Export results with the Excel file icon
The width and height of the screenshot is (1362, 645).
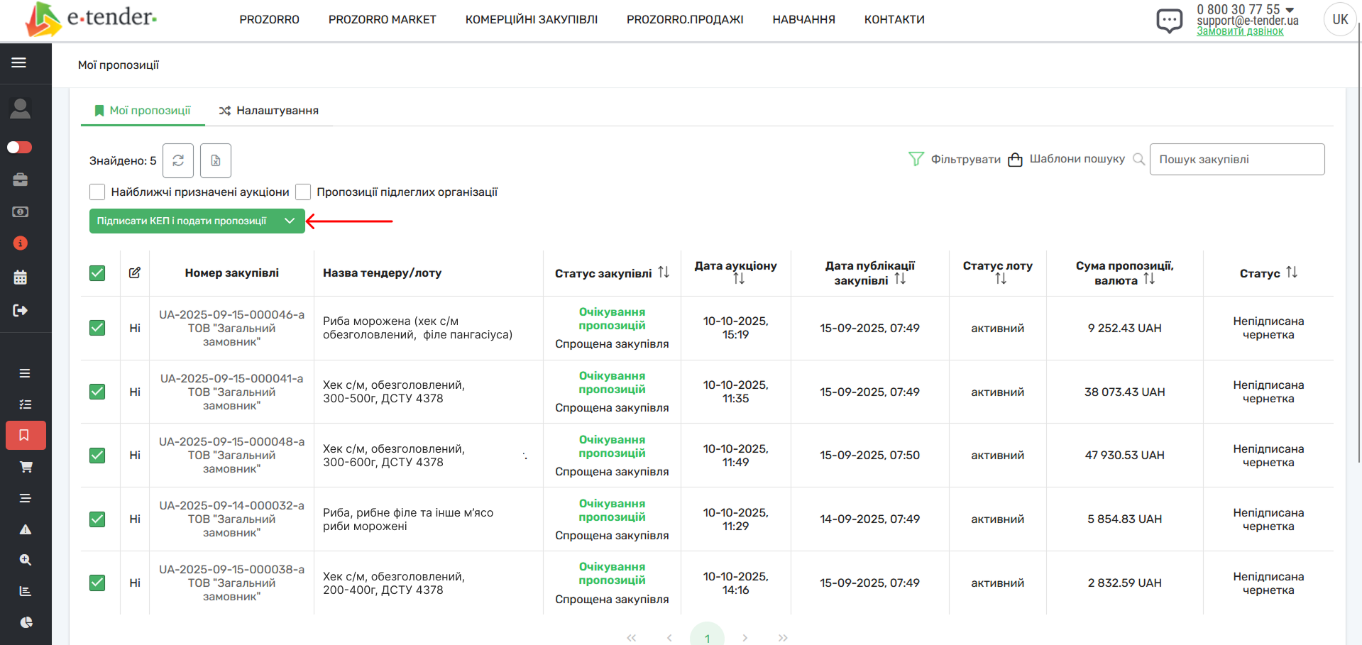click(x=216, y=160)
